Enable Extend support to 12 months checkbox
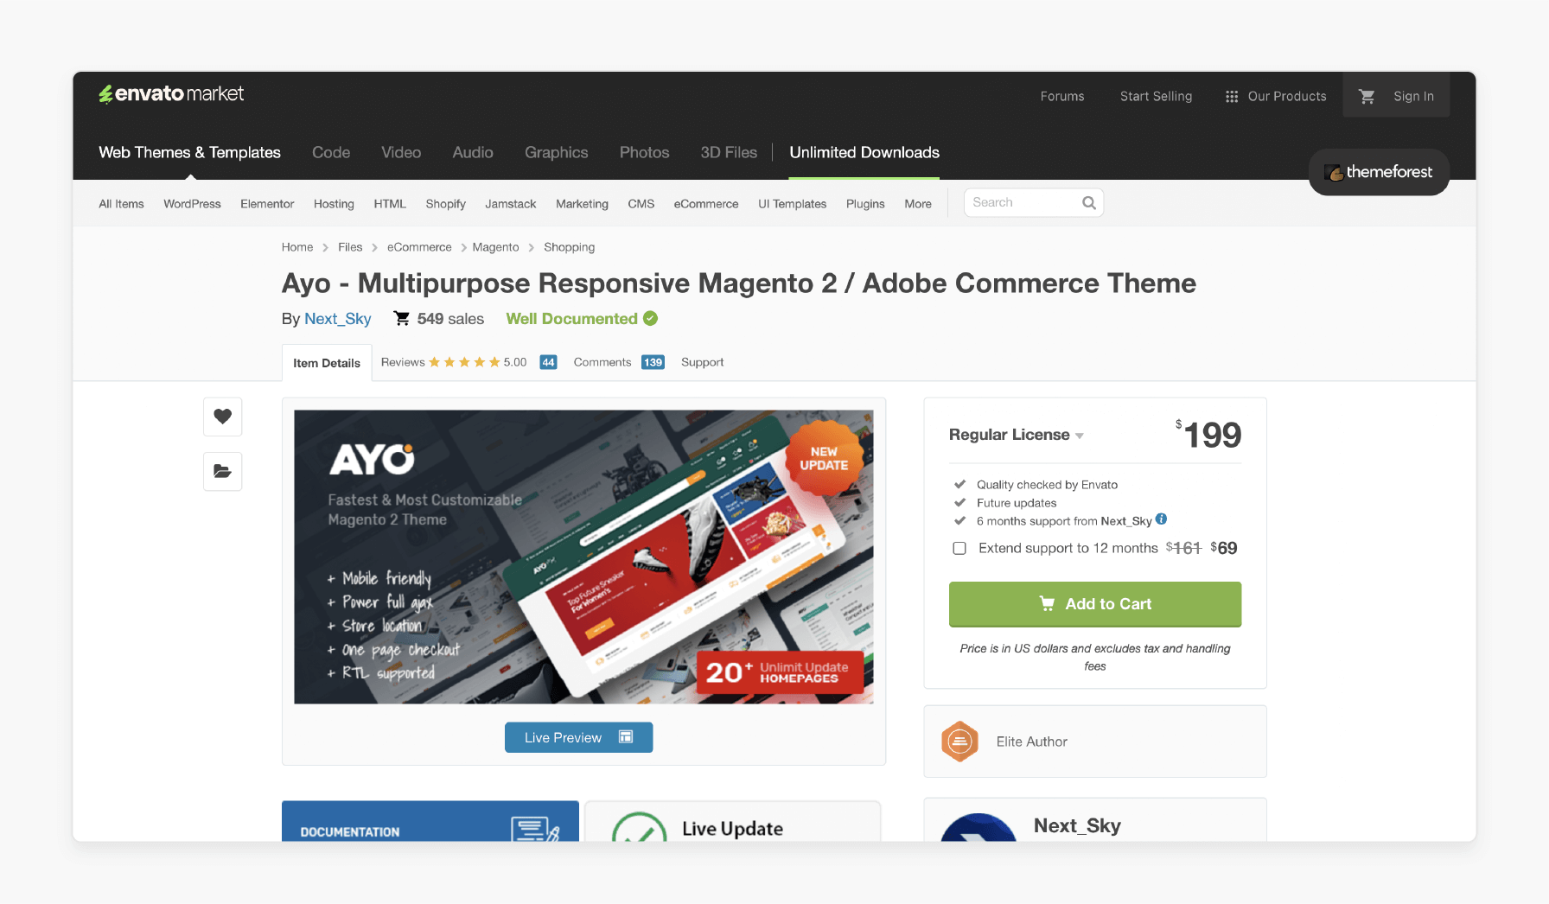The width and height of the screenshot is (1549, 904). point(959,548)
